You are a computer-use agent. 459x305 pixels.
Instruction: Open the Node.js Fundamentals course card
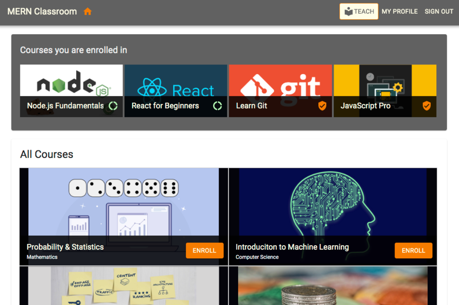point(71,80)
